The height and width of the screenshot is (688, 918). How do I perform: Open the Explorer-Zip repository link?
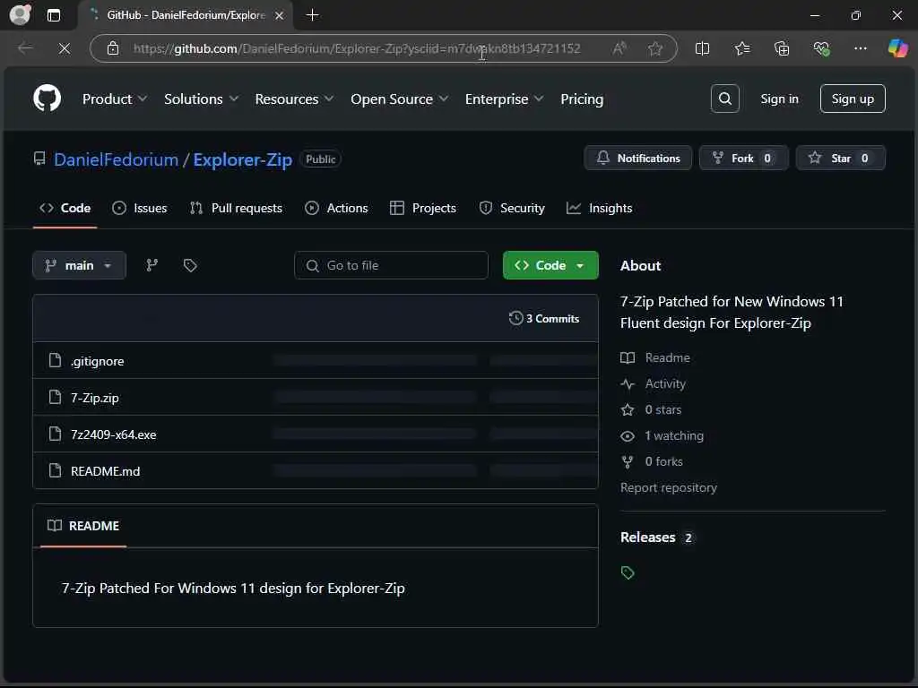click(242, 159)
